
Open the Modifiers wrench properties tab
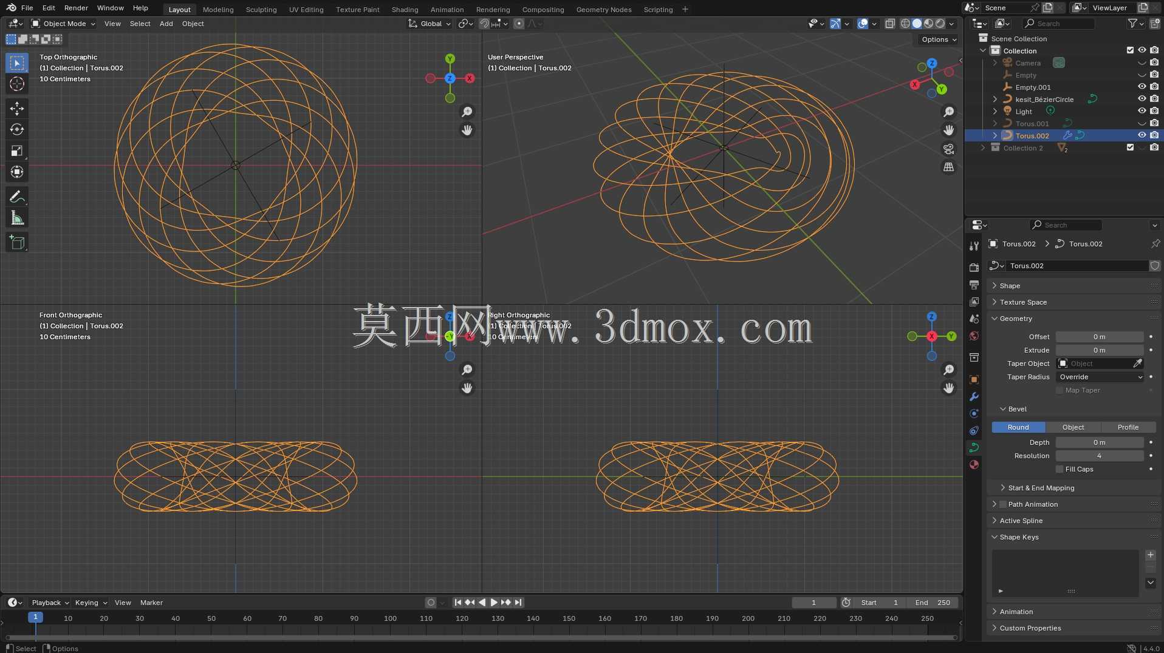[974, 396]
